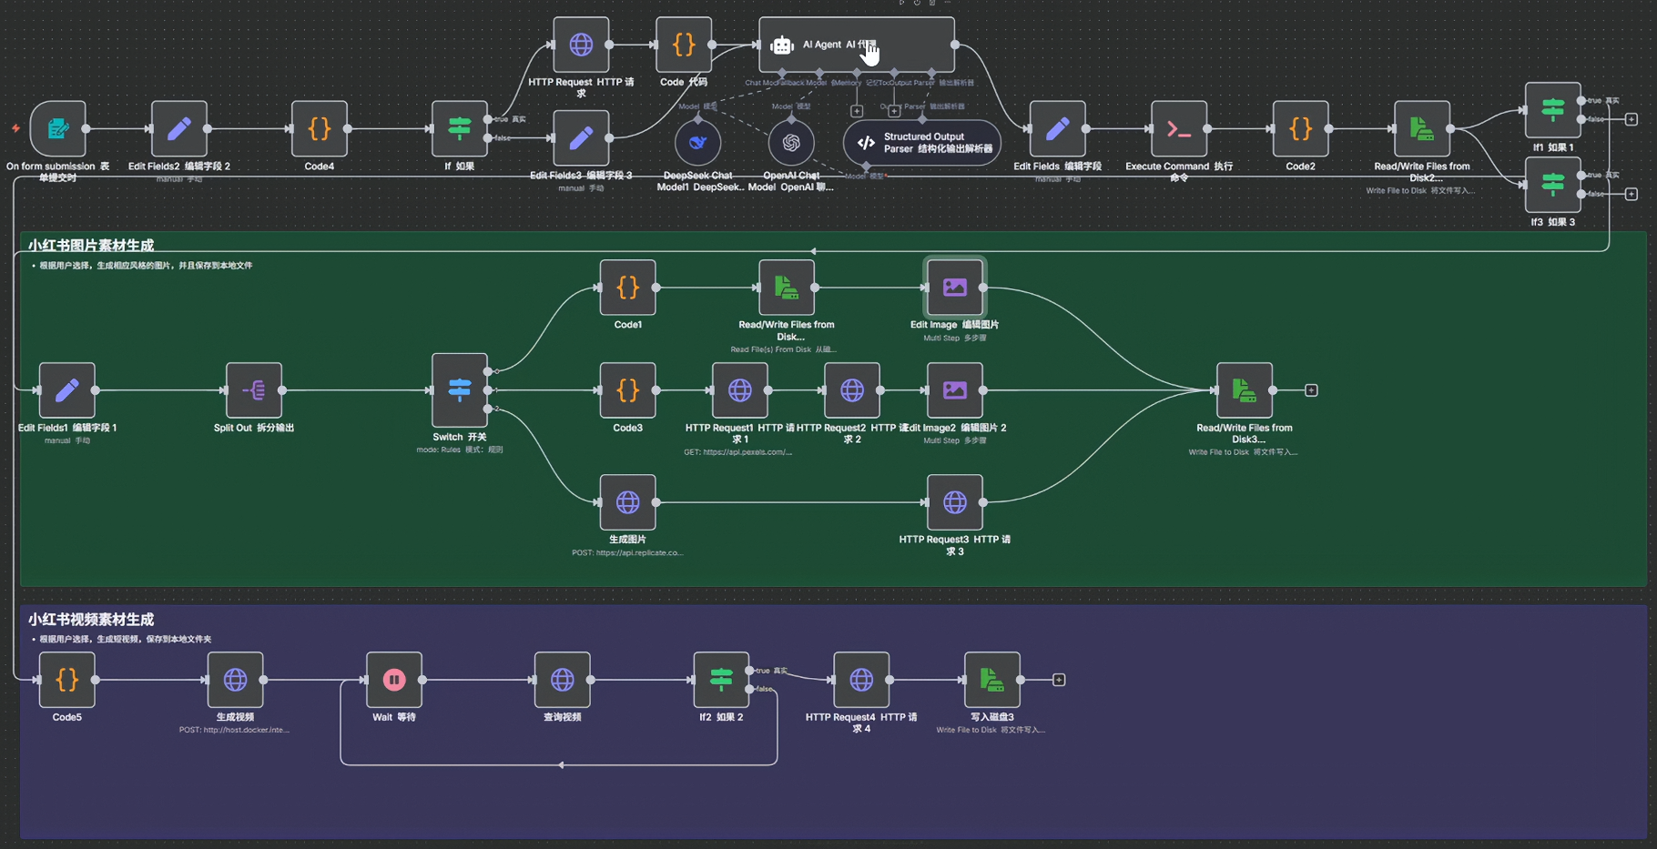Open the DeepSeek Chat Model1 node
The width and height of the screenshot is (1657, 849).
tap(697, 142)
